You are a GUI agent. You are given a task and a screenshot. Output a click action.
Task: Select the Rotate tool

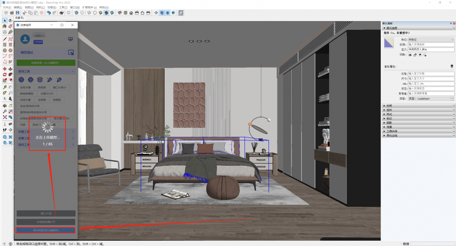point(4,74)
